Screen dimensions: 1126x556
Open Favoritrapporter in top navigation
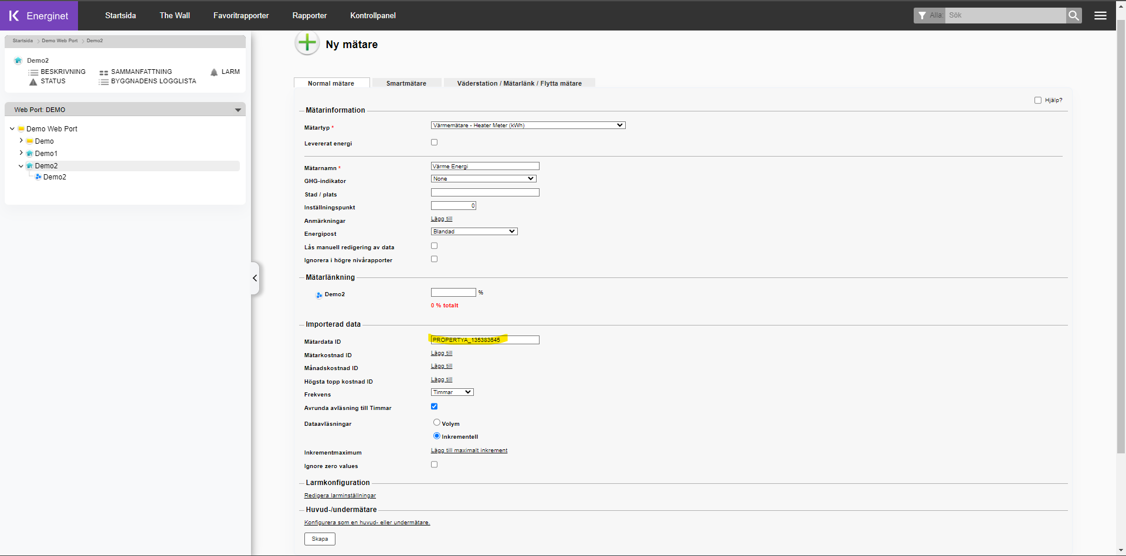click(x=241, y=16)
